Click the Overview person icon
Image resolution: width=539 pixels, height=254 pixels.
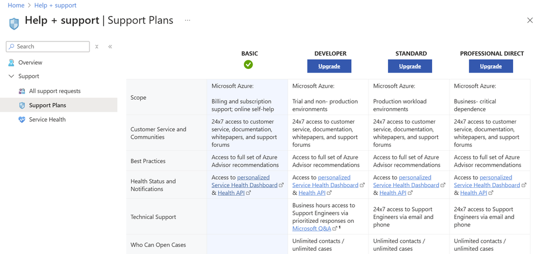(11, 62)
